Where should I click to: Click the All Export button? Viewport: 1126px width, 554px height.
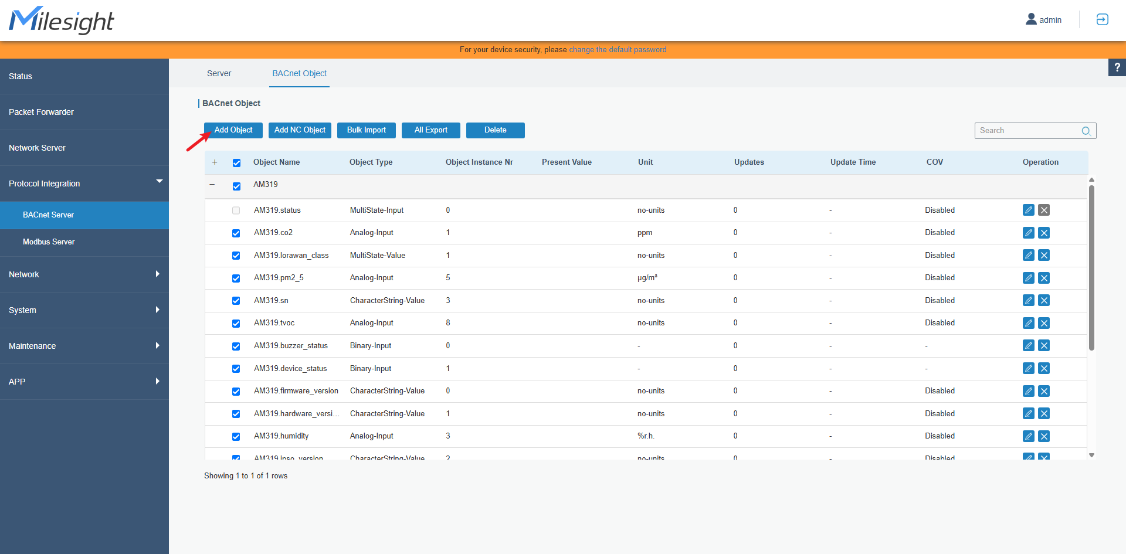tap(431, 130)
